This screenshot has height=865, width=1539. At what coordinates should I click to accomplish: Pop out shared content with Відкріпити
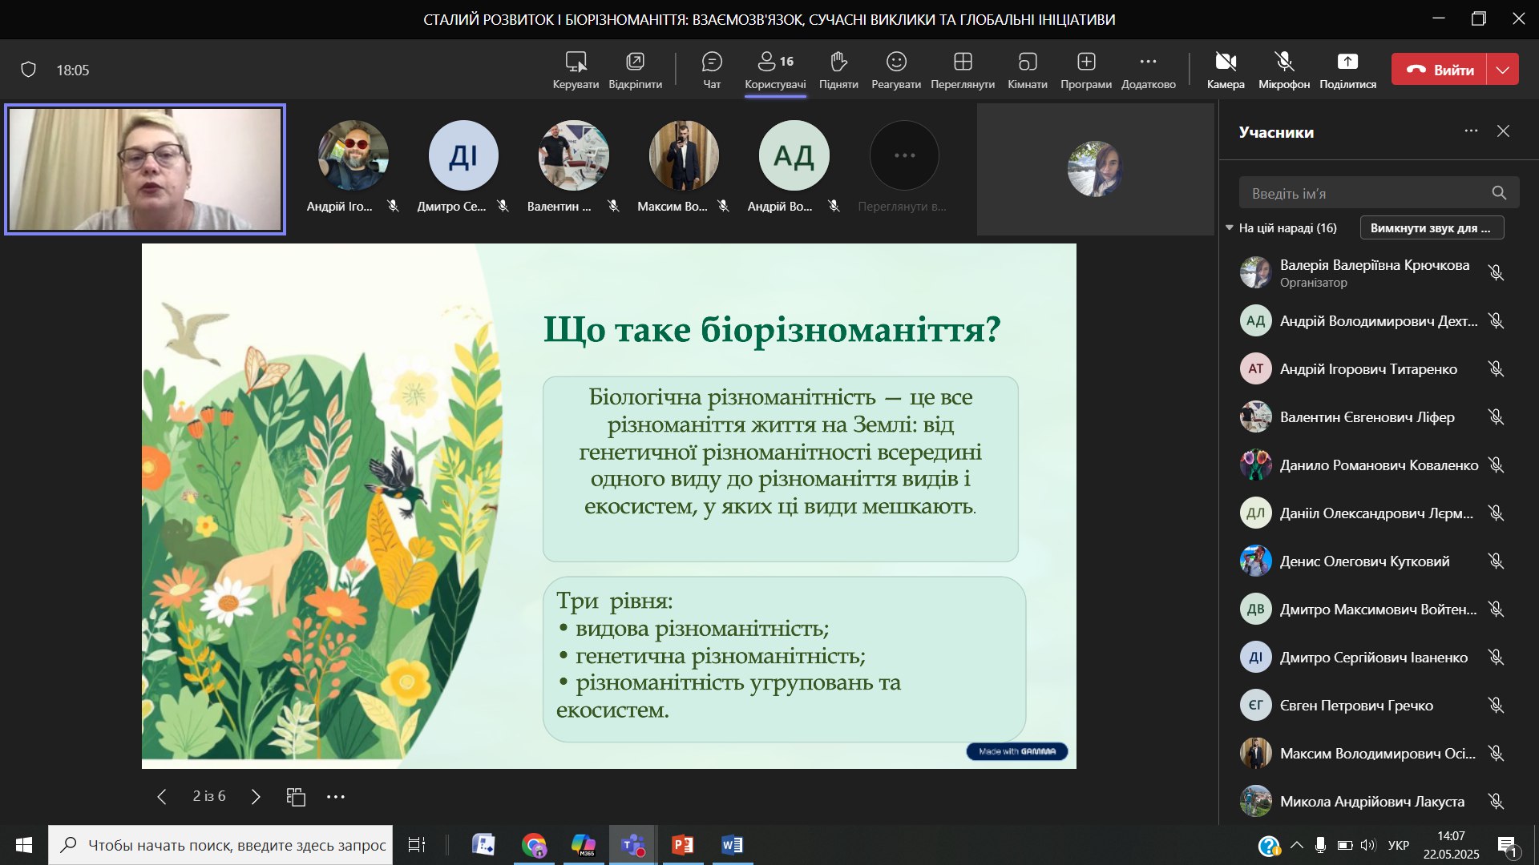[635, 62]
